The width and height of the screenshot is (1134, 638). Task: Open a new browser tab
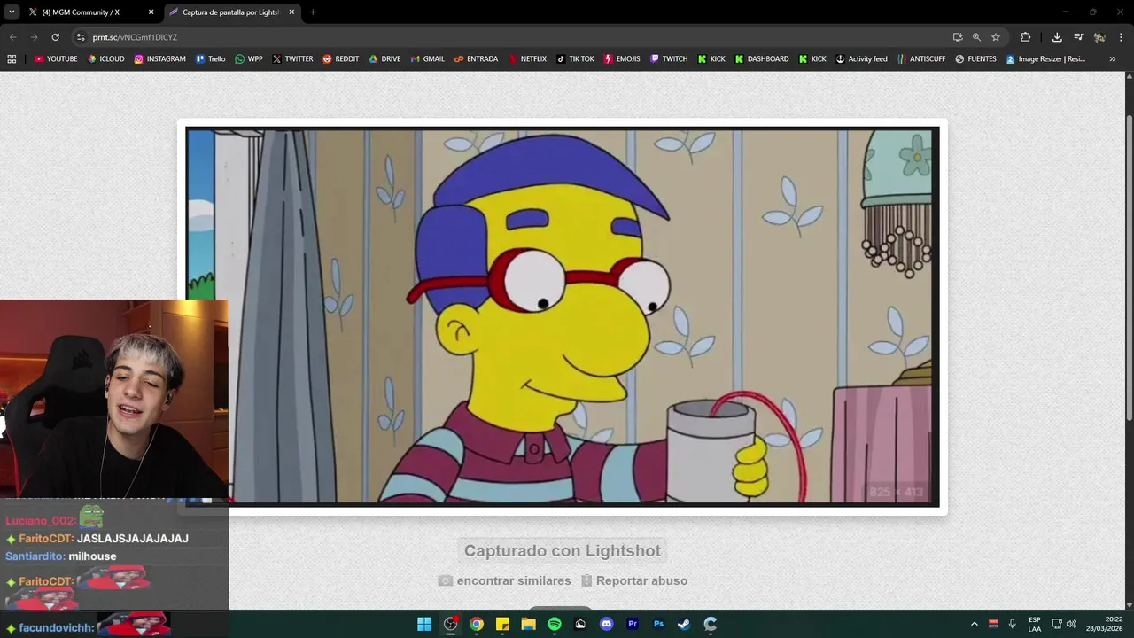(x=313, y=12)
